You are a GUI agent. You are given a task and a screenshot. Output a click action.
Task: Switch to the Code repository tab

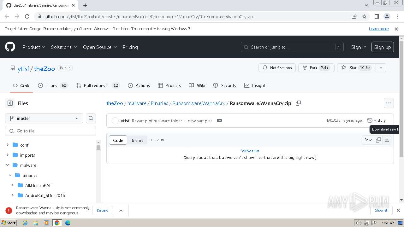pyautogui.click(x=21, y=85)
